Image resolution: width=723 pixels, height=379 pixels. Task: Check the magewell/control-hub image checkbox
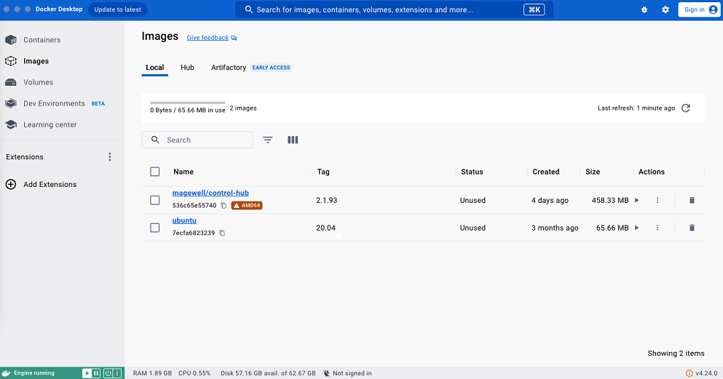coord(154,200)
